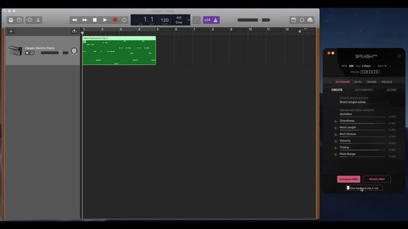Switch to the BASS tab in Splash
Image resolution: width=408 pixels, height=229 pixels.
(x=358, y=82)
